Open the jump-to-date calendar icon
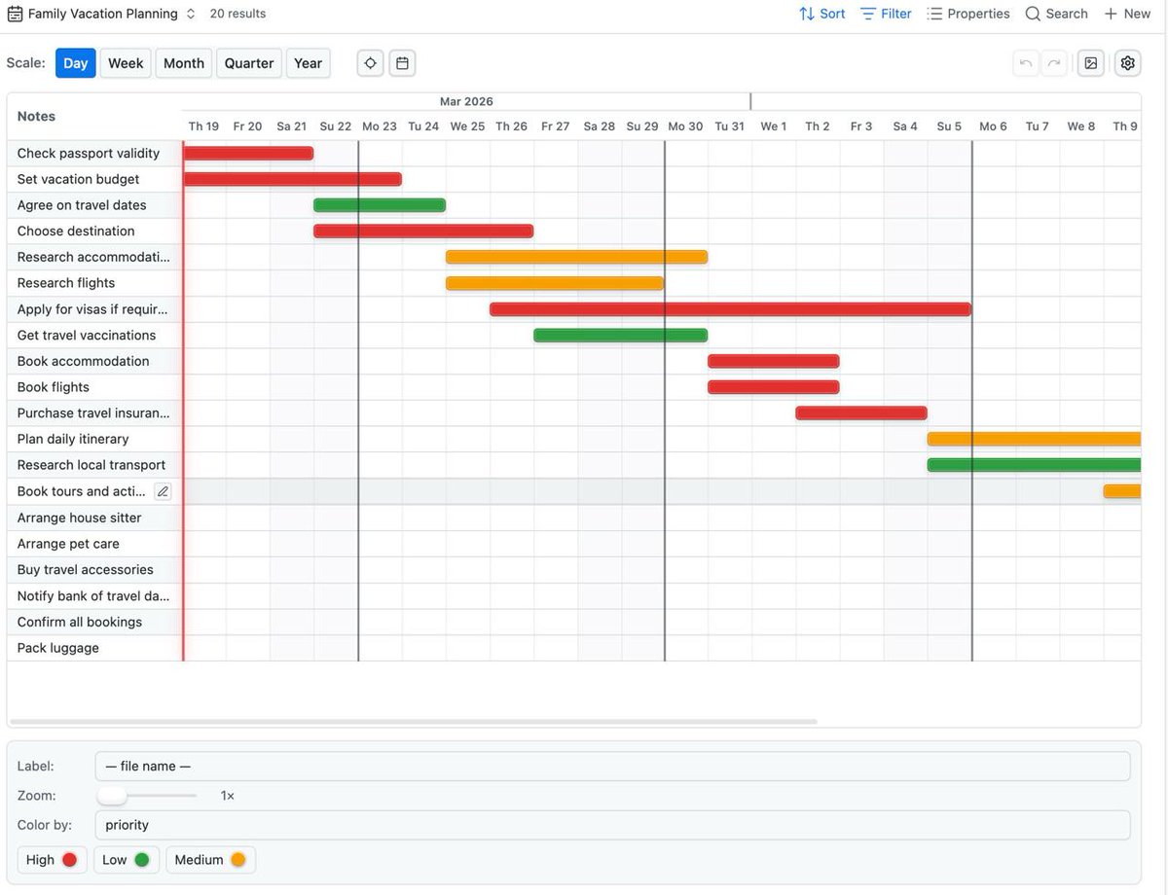The height and width of the screenshot is (895, 1168). 402,63
